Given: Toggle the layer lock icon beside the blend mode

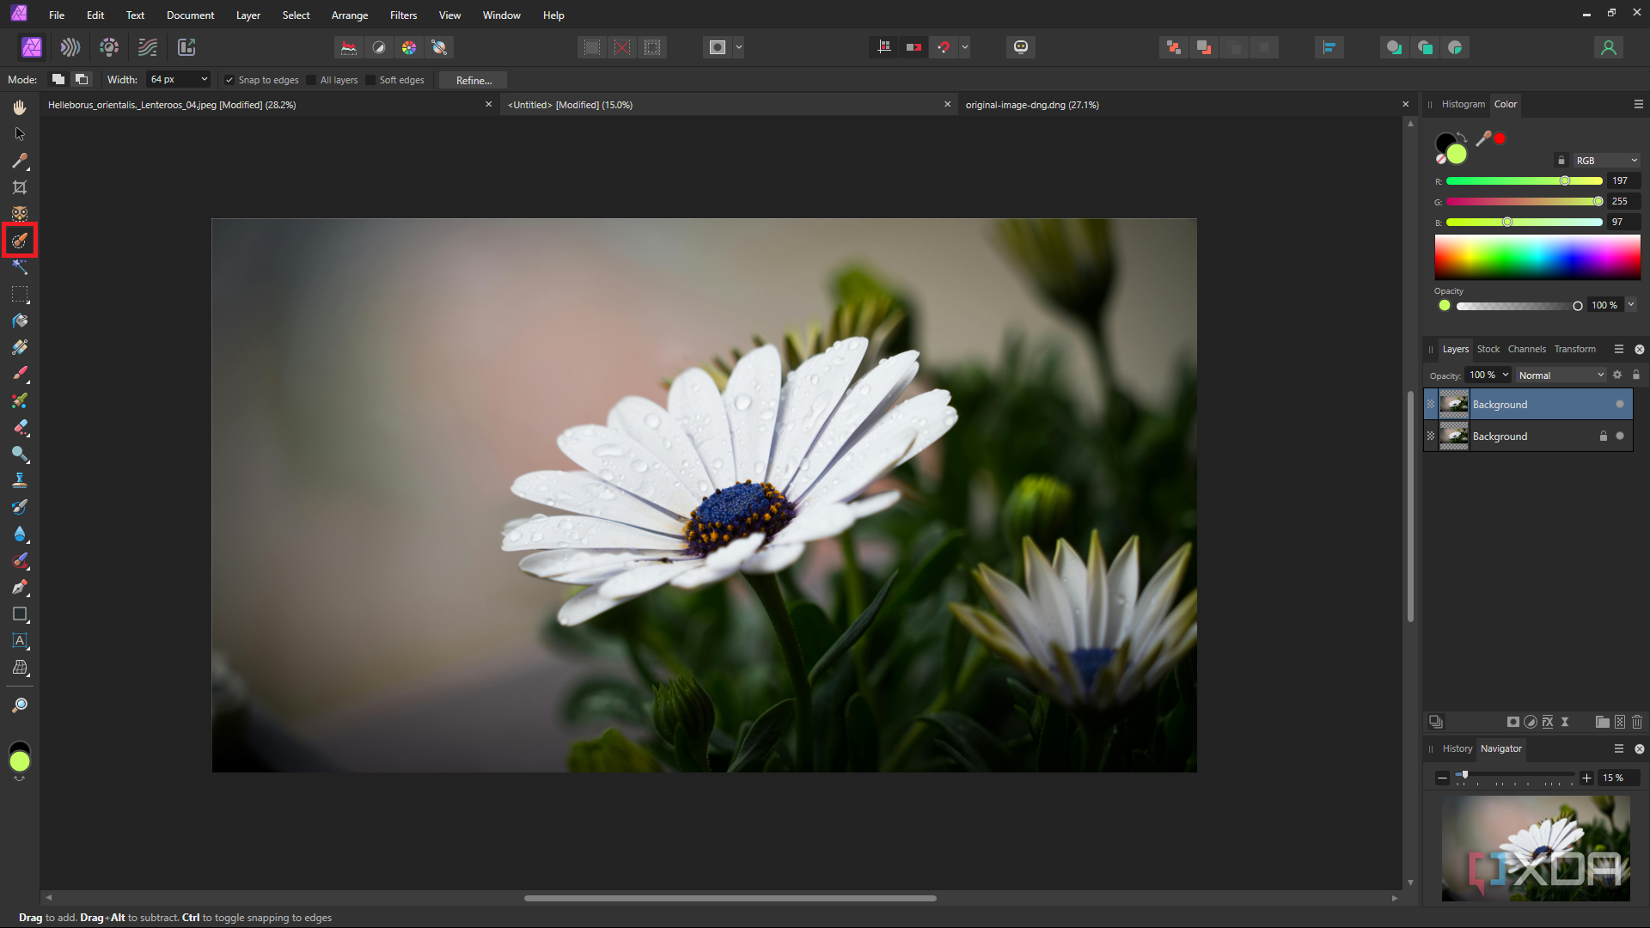Looking at the screenshot, I should click(x=1636, y=375).
